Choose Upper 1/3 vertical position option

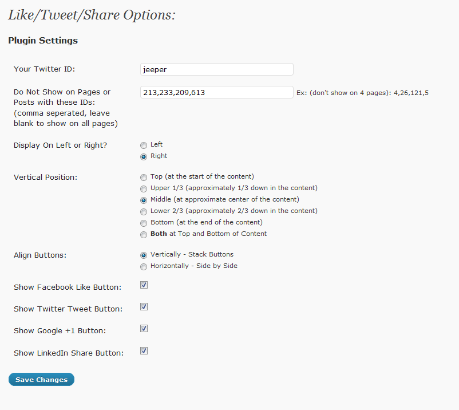coord(144,188)
